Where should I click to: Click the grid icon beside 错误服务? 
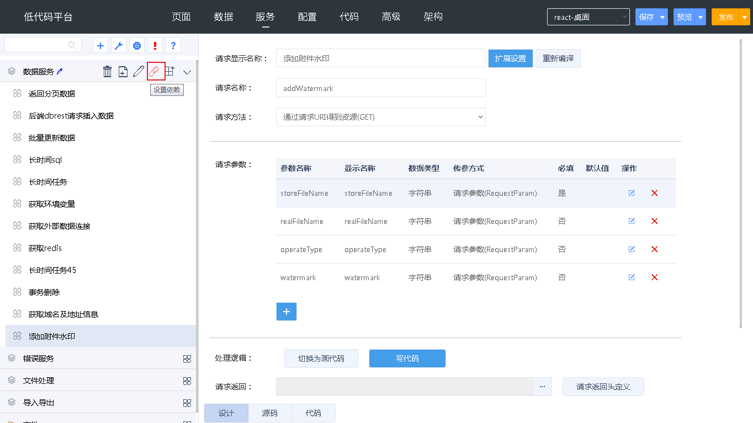[187, 358]
